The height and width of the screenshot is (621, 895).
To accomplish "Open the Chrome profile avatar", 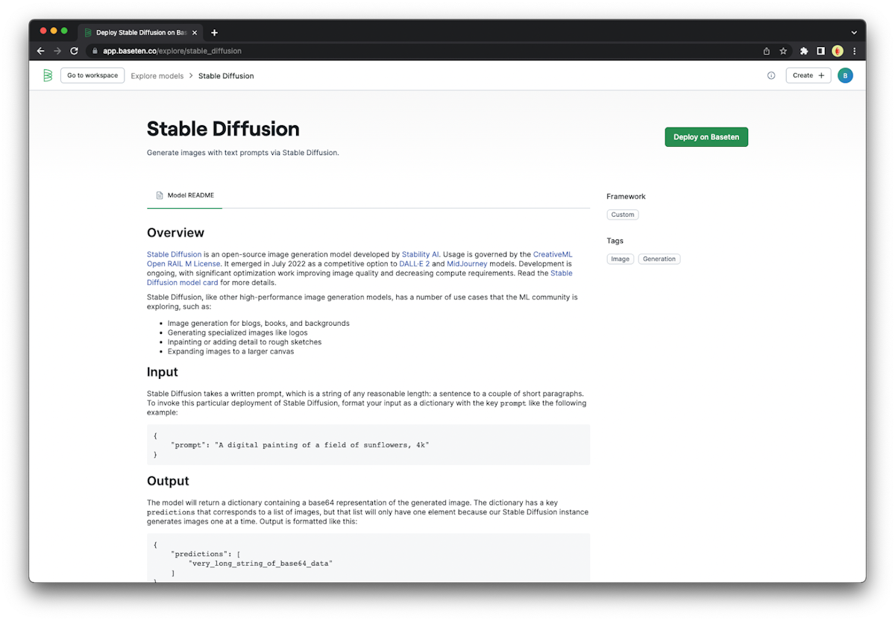I will click(838, 51).
